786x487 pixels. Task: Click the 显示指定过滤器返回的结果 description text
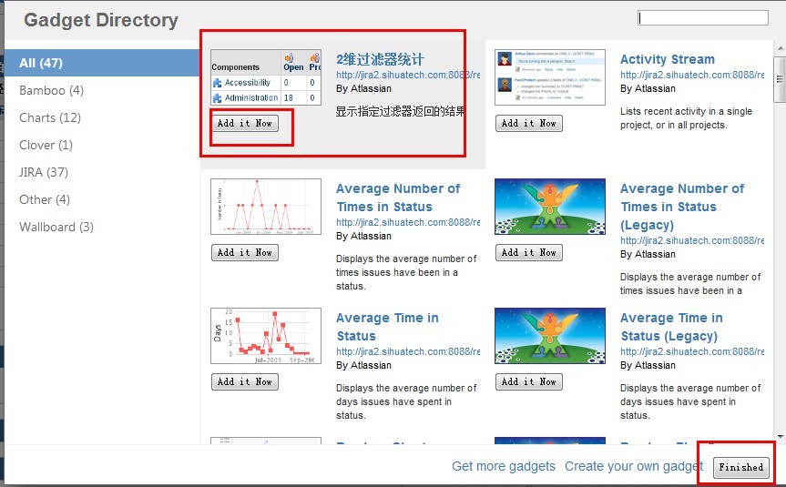pyautogui.click(x=401, y=111)
